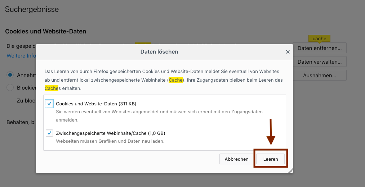The width and height of the screenshot is (365, 187).
Task: Click text 'Webseiten müssen Grafiken und Daten neu laden.'
Action: 110,141
